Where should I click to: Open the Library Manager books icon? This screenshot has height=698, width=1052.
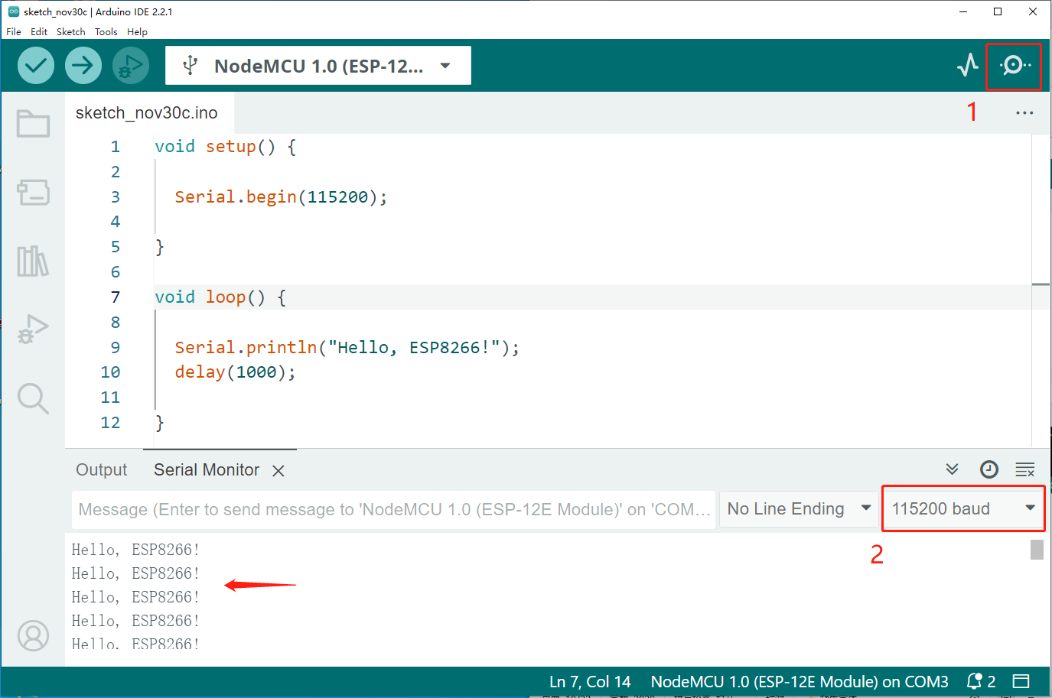pos(33,261)
